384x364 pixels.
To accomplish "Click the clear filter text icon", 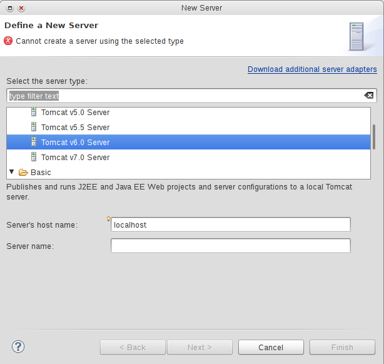I will coord(368,95).
